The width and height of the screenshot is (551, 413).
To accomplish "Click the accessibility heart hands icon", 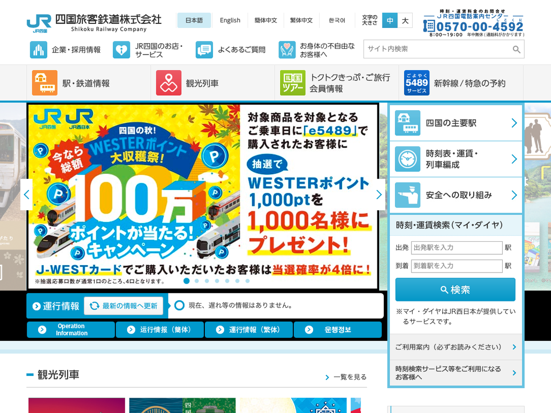I will (287, 50).
